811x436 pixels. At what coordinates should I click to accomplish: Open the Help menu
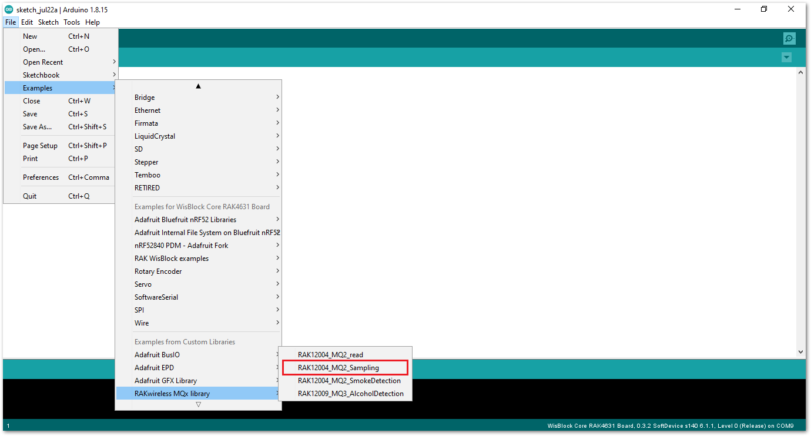[92, 22]
